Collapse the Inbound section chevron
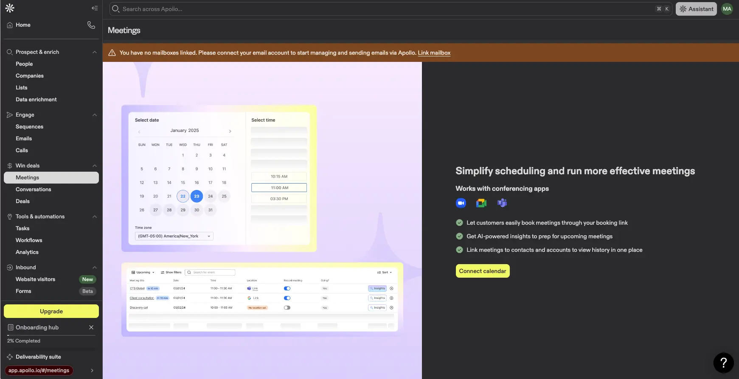 [95, 268]
